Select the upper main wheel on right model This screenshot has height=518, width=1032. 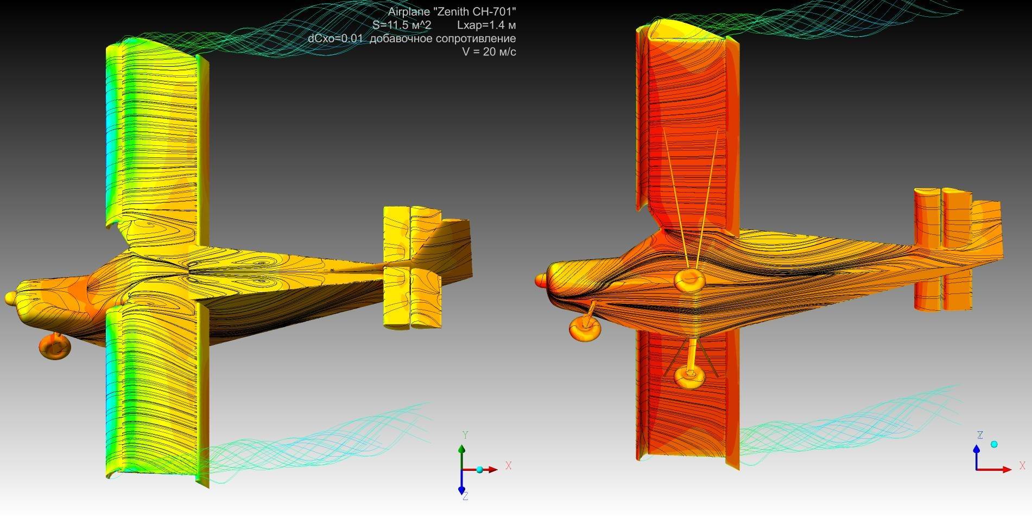click(689, 279)
